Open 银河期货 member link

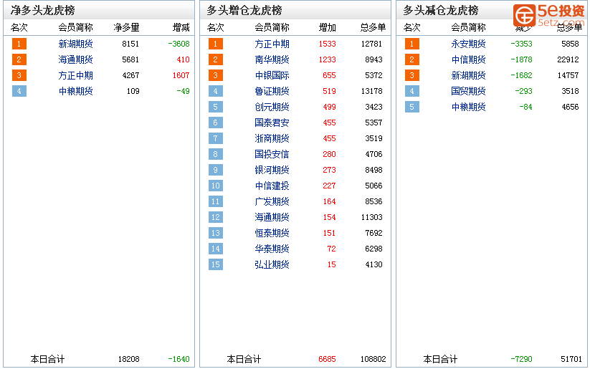click(272, 171)
